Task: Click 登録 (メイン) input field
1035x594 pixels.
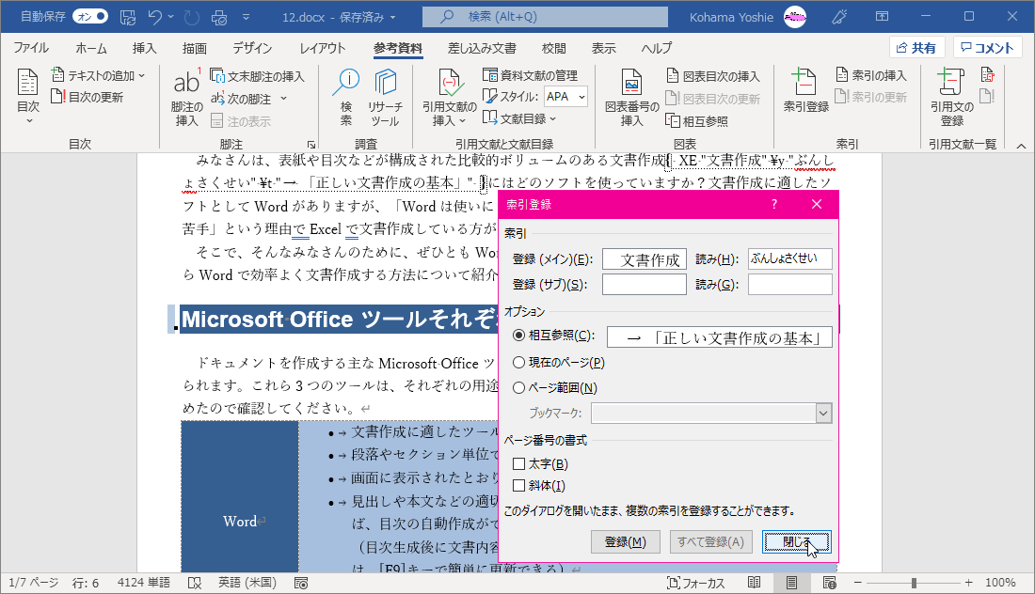Action: [645, 259]
